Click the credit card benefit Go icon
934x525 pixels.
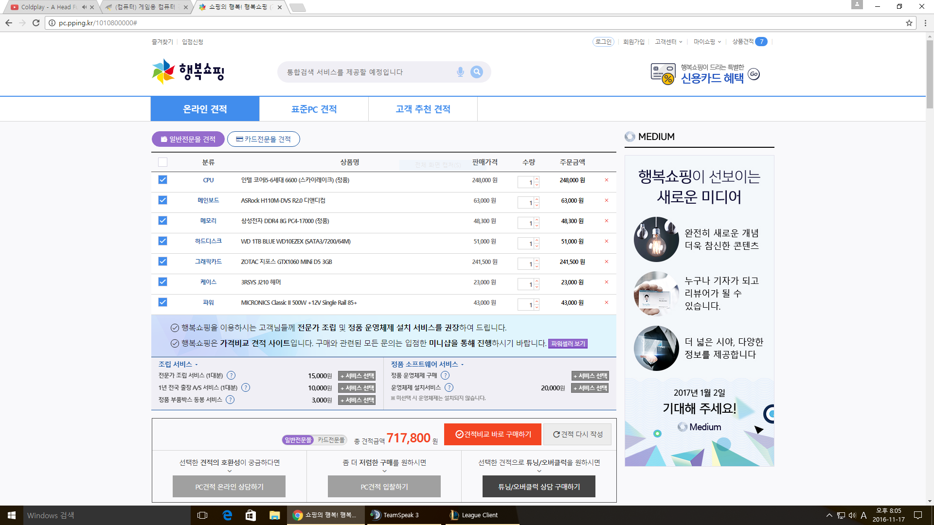tap(754, 74)
